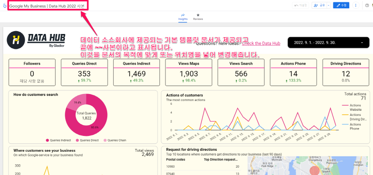
Task: Click the 'How do customers search' title
Action: [36, 94]
